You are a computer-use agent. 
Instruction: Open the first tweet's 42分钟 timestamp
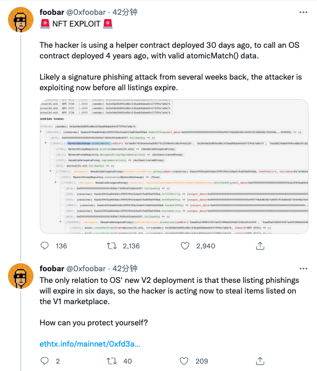[125, 12]
